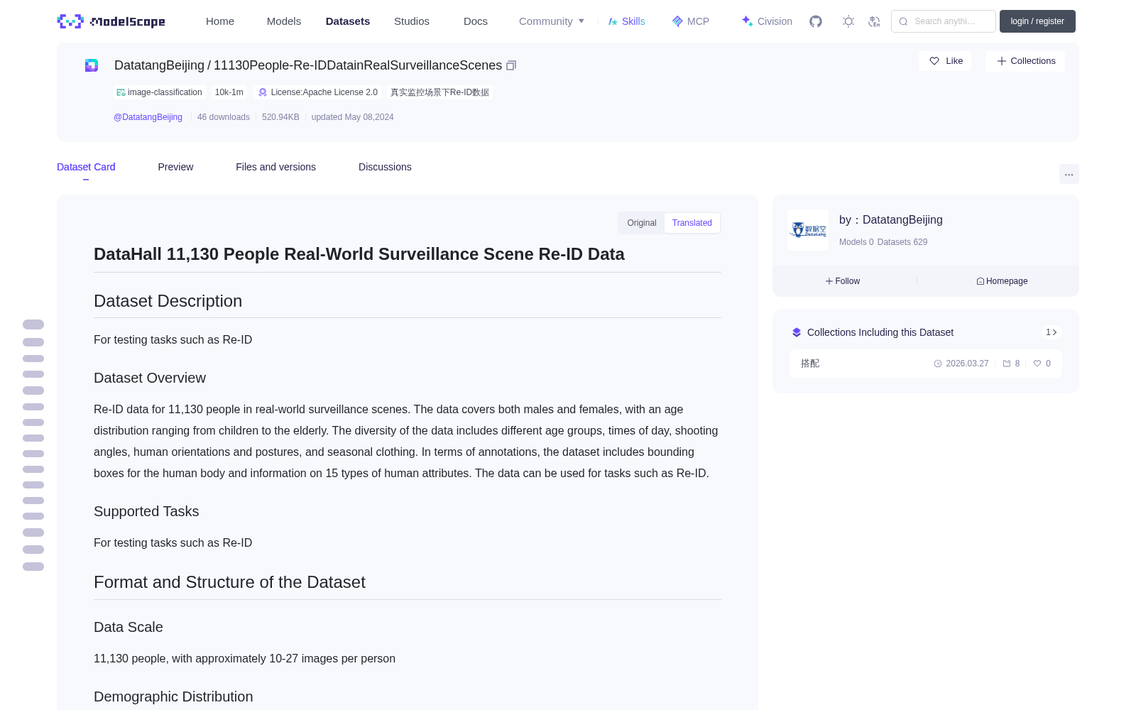Open the Datasets section
Screen dimensions: 1136x710
tap(348, 21)
